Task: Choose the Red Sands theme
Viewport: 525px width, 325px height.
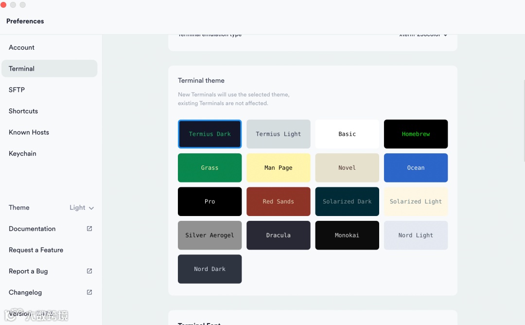Action: point(278,202)
